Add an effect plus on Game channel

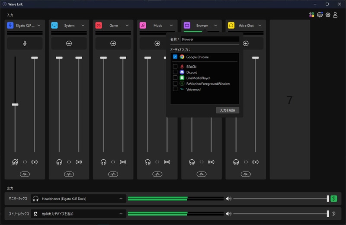click(x=113, y=43)
